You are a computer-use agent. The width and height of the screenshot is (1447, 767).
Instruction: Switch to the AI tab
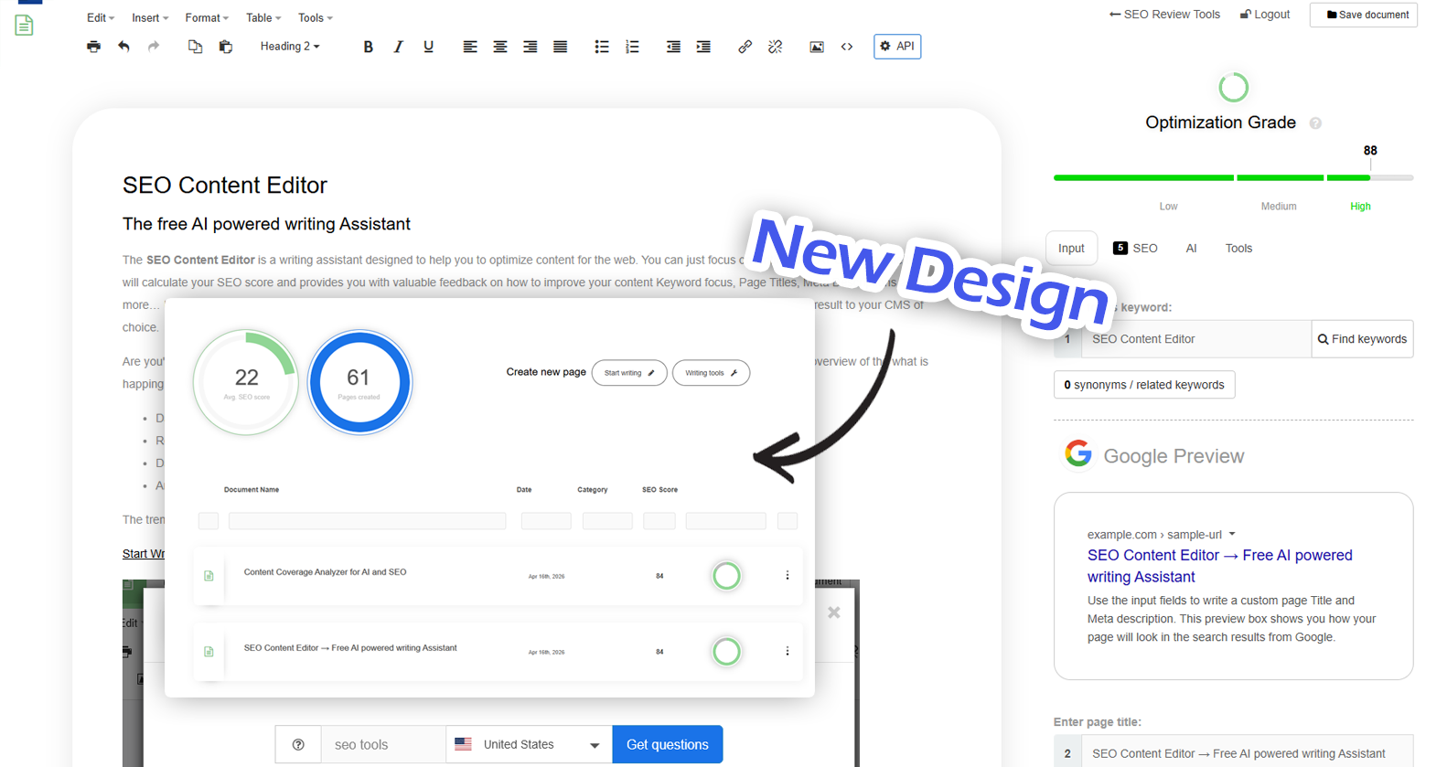coord(1191,249)
